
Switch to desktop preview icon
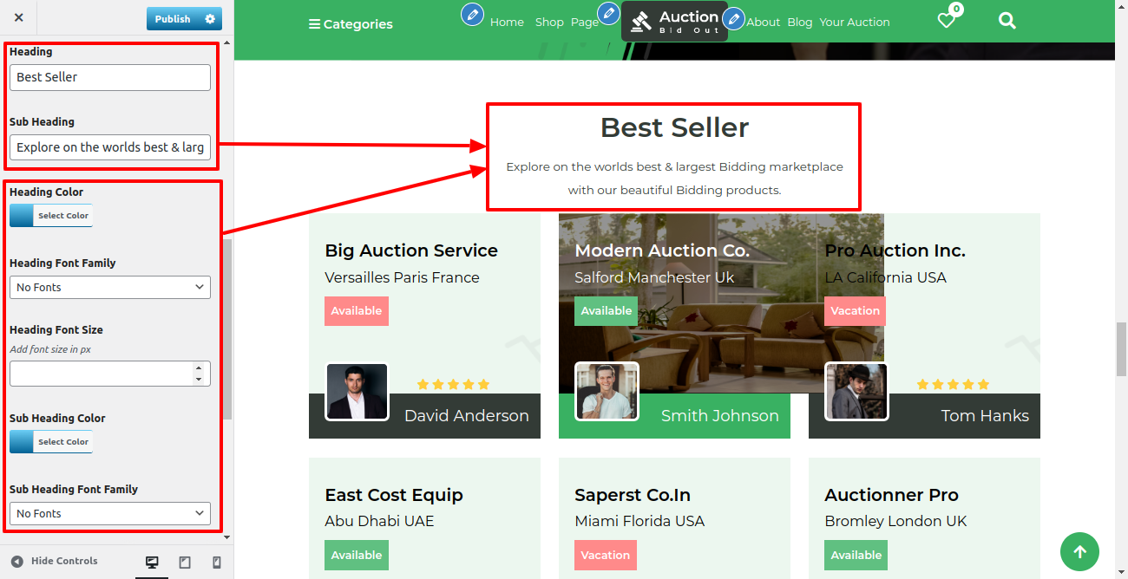(x=152, y=563)
